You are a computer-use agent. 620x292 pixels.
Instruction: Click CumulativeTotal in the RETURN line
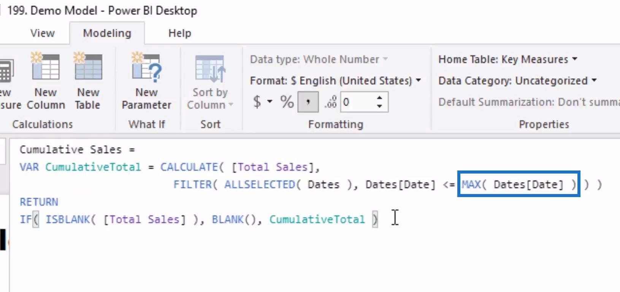(317, 219)
